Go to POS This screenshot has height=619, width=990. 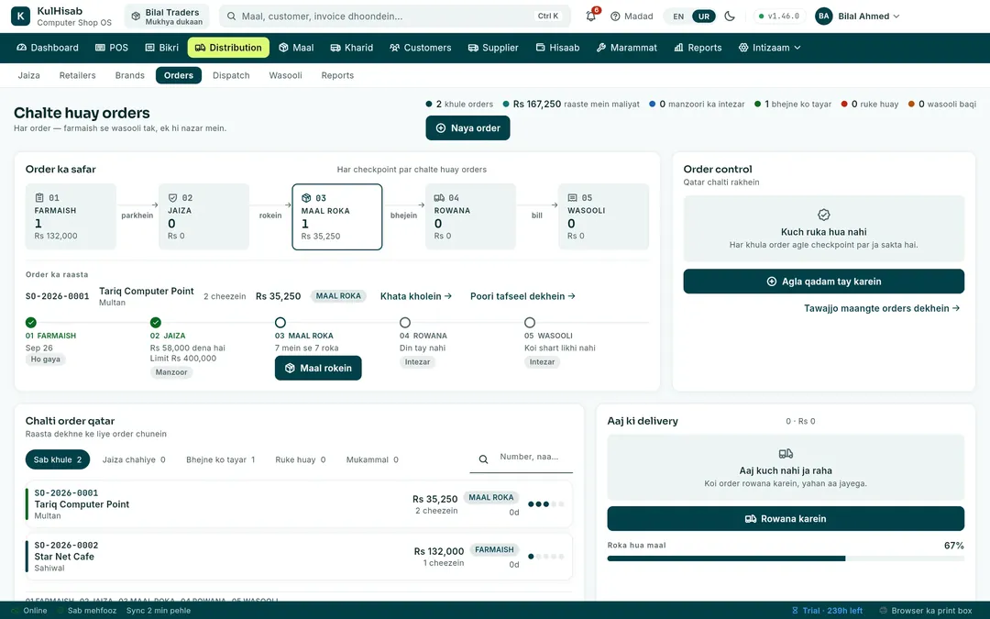[x=111, y=48]
